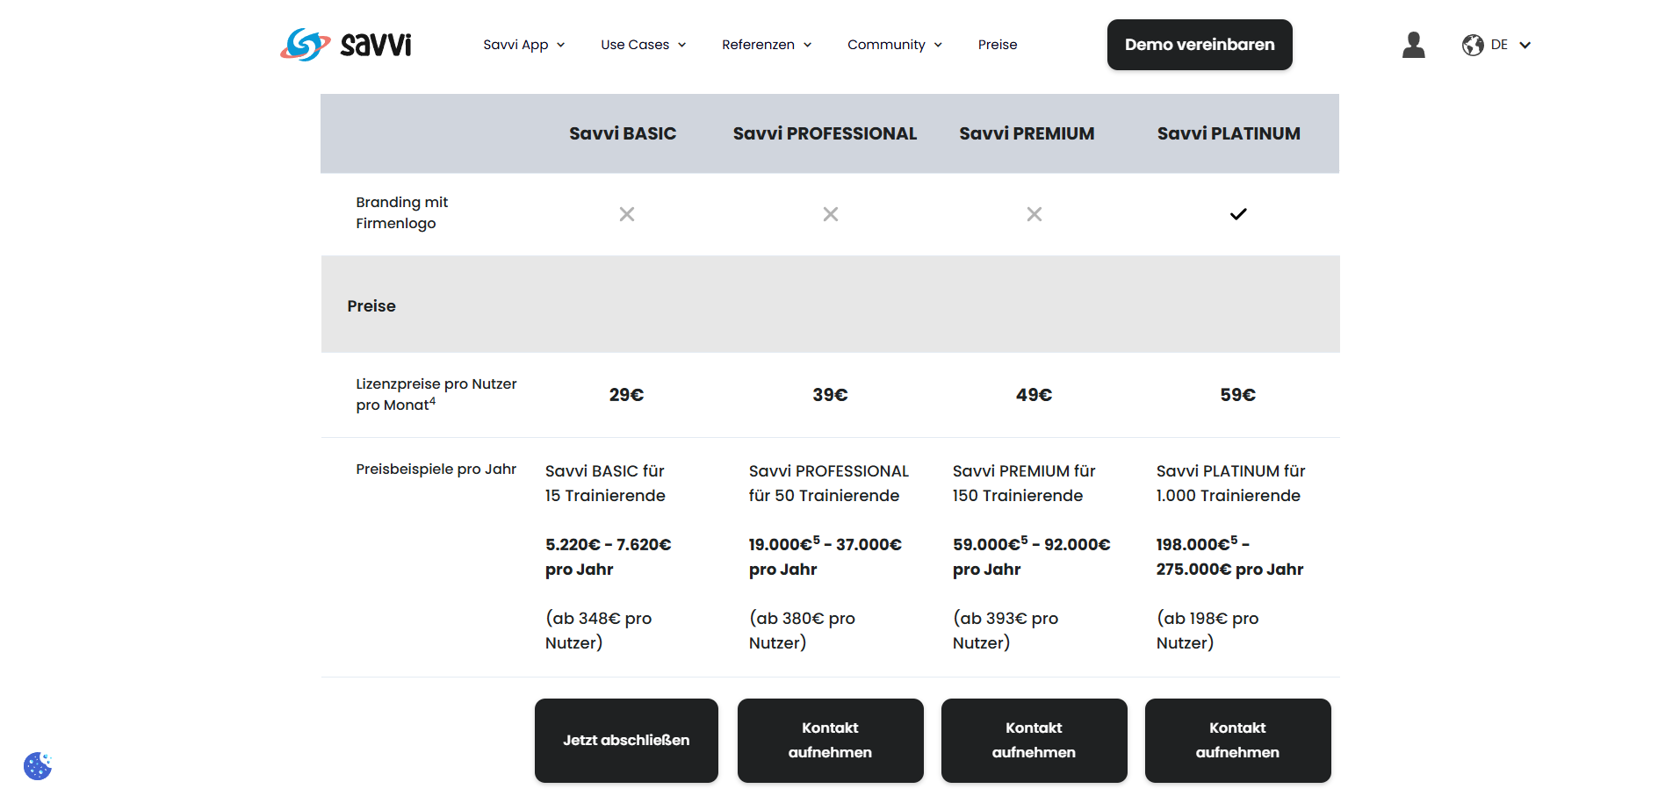The width and height of the screenshot is (1658, 803).
Task: Click the X mark under Savvi PROFESSIONAL
Action: [830, 214]
